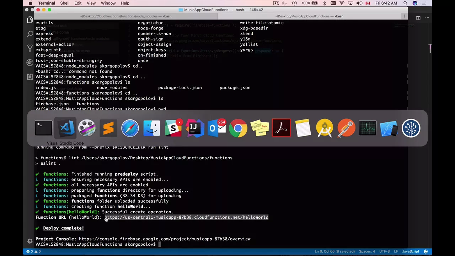455x256 pixels.
Task: Switch to Outlook with 254 badge
Action: tap(216, 128)
